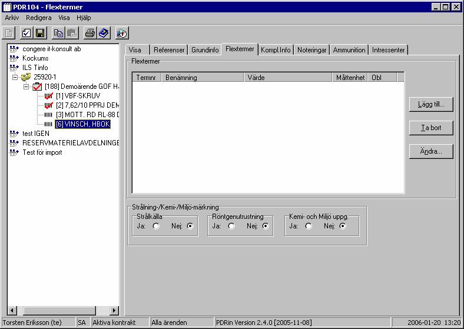464x329 pixels.
Task: Click the barcode icon of 7,62/10 PPRJ
Action: pos(48,105)
